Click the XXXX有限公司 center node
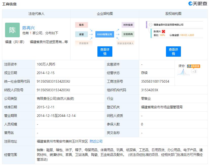Screen dimensions: 209x165 click(x=104, y=34)
